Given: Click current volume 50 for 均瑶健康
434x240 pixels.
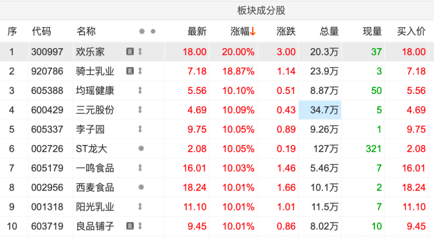Looking at the screenshot, I should 377,90.
